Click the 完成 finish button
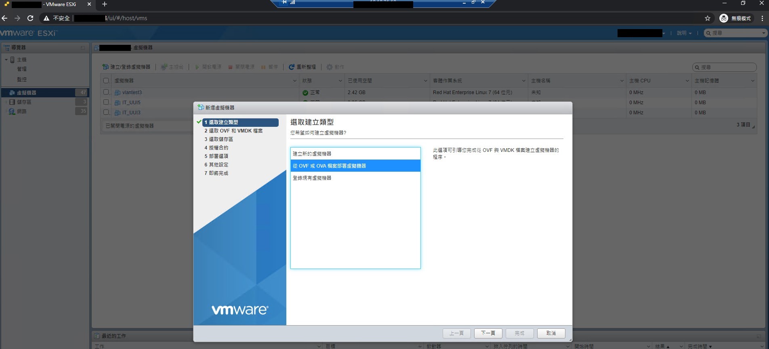 pyautogui.click(x=519, y=333)
